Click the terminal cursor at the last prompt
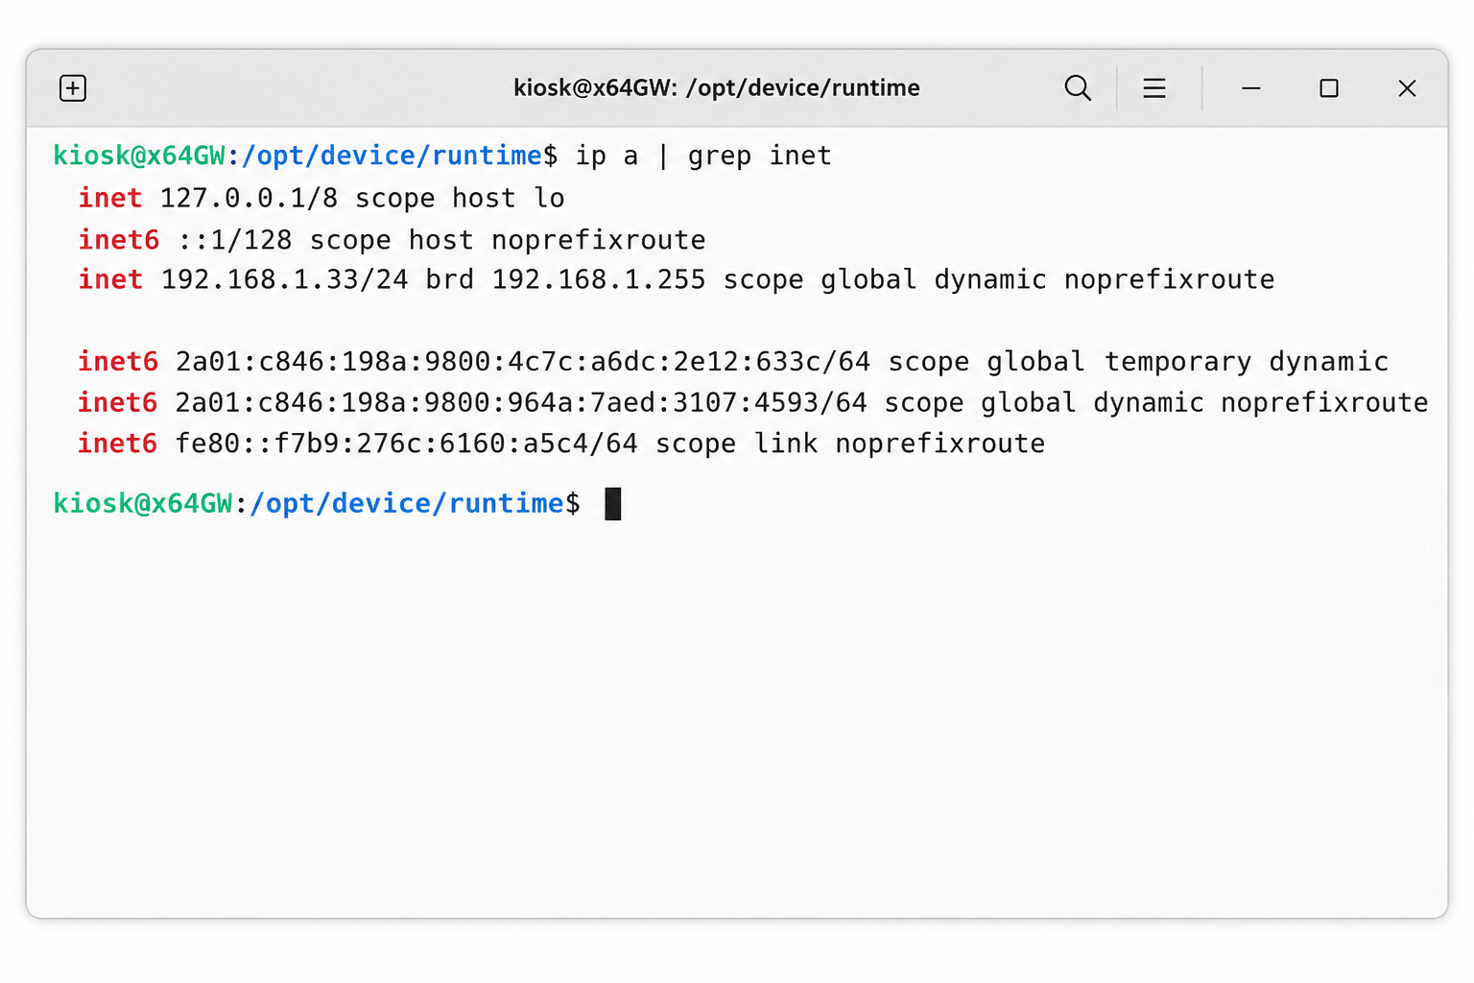Screen dimensions: 1474x983 pos(613,504)
